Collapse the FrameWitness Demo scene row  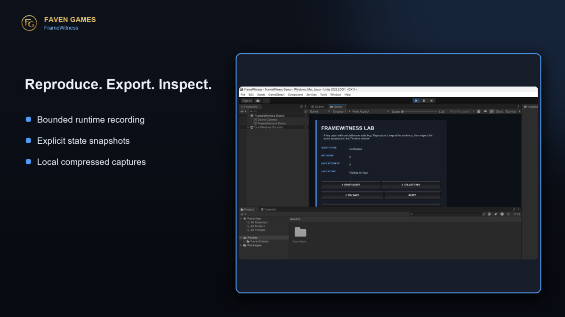click(248, 116)
